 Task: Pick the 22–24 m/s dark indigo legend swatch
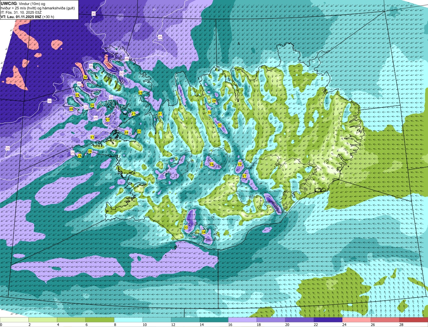(328, 320)
